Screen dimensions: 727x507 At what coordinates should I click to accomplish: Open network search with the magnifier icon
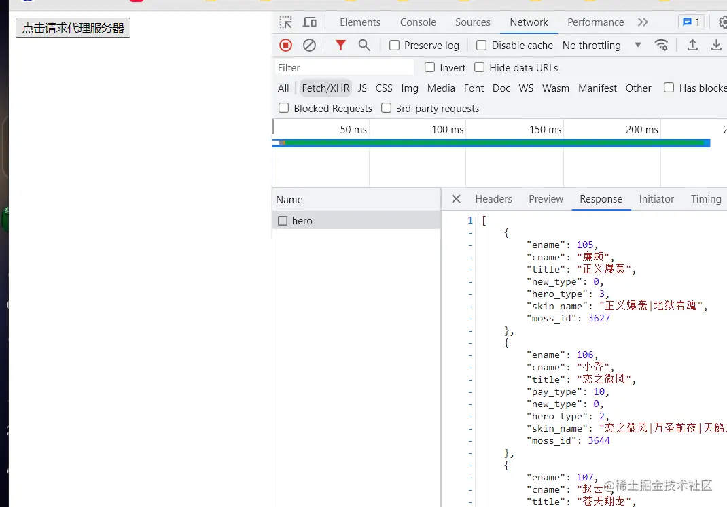[x=364, y=45]
